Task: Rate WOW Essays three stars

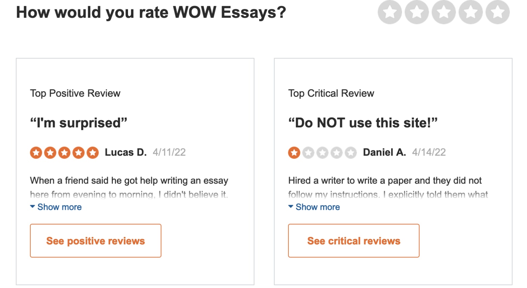Action: click(x=444, y=12)
